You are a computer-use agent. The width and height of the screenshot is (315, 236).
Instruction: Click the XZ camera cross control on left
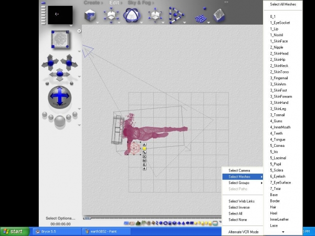tap(50, 63)
